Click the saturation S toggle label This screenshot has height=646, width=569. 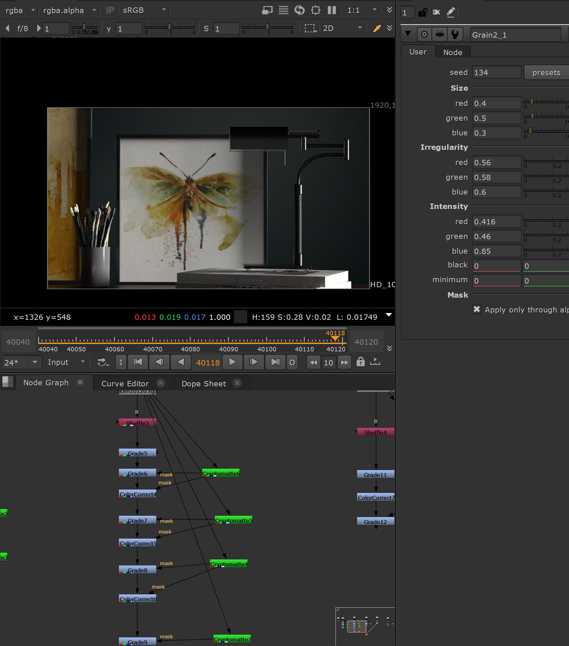(206, 29)
